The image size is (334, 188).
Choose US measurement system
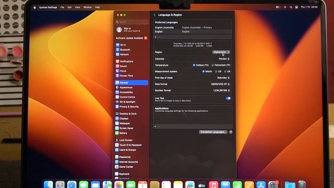pos(218,72)
